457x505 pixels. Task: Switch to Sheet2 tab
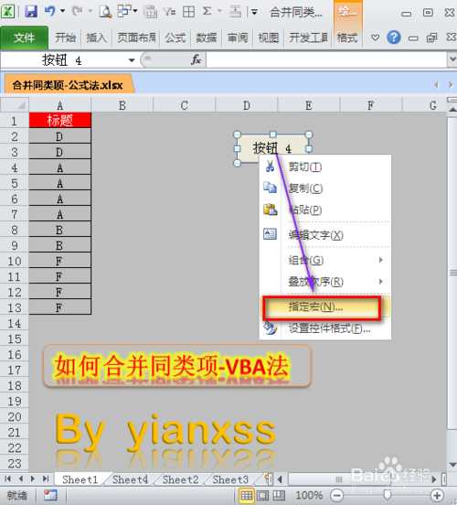pos(180,479)
